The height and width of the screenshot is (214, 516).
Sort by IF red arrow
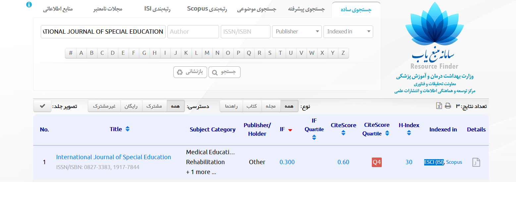click(290, 130)
